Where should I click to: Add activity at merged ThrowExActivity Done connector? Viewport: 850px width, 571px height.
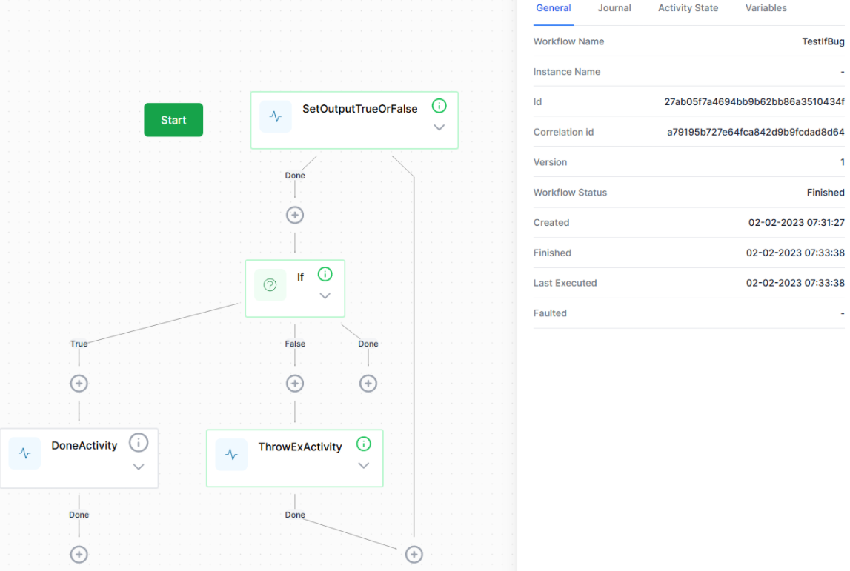tap(414, 554)
